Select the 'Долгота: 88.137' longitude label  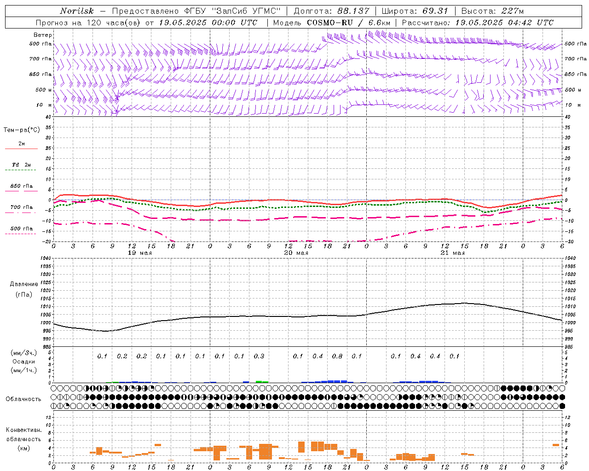point(331,11)
